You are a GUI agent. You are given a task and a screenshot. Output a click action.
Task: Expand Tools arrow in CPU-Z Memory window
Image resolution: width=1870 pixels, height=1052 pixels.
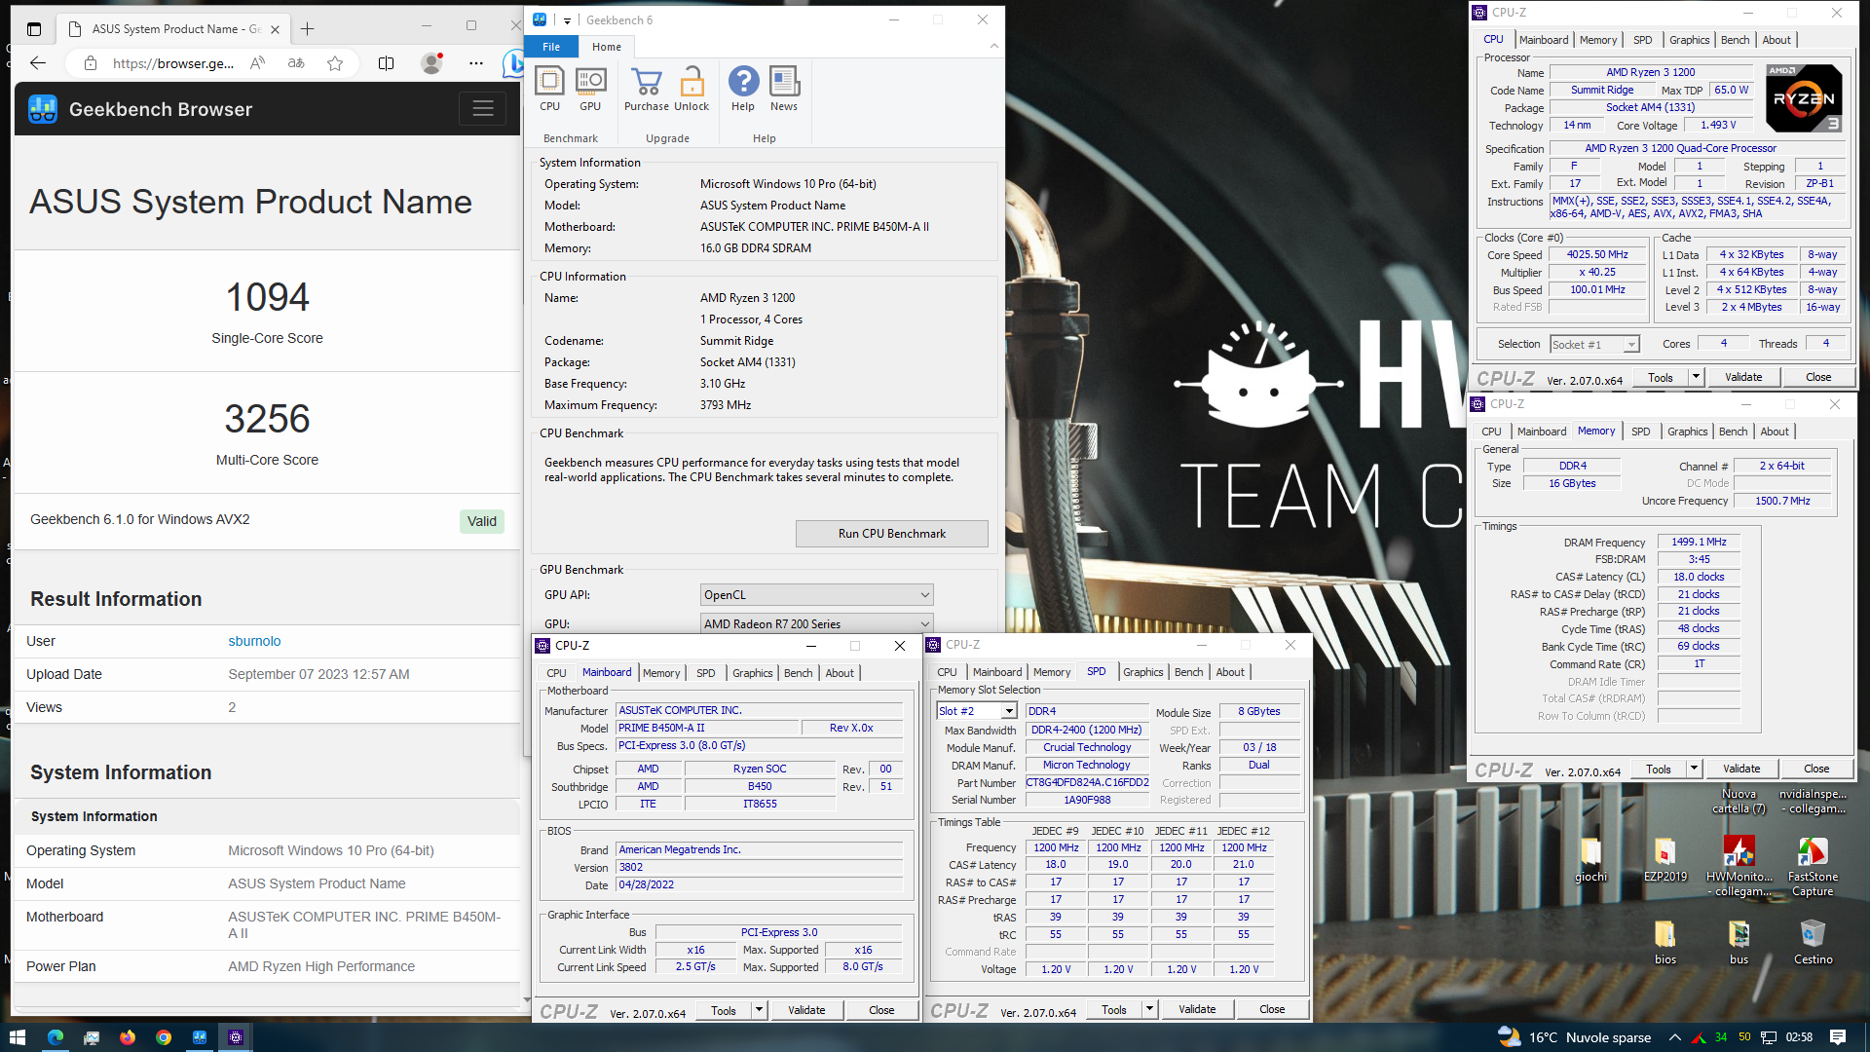click(x=1694, y=769)
